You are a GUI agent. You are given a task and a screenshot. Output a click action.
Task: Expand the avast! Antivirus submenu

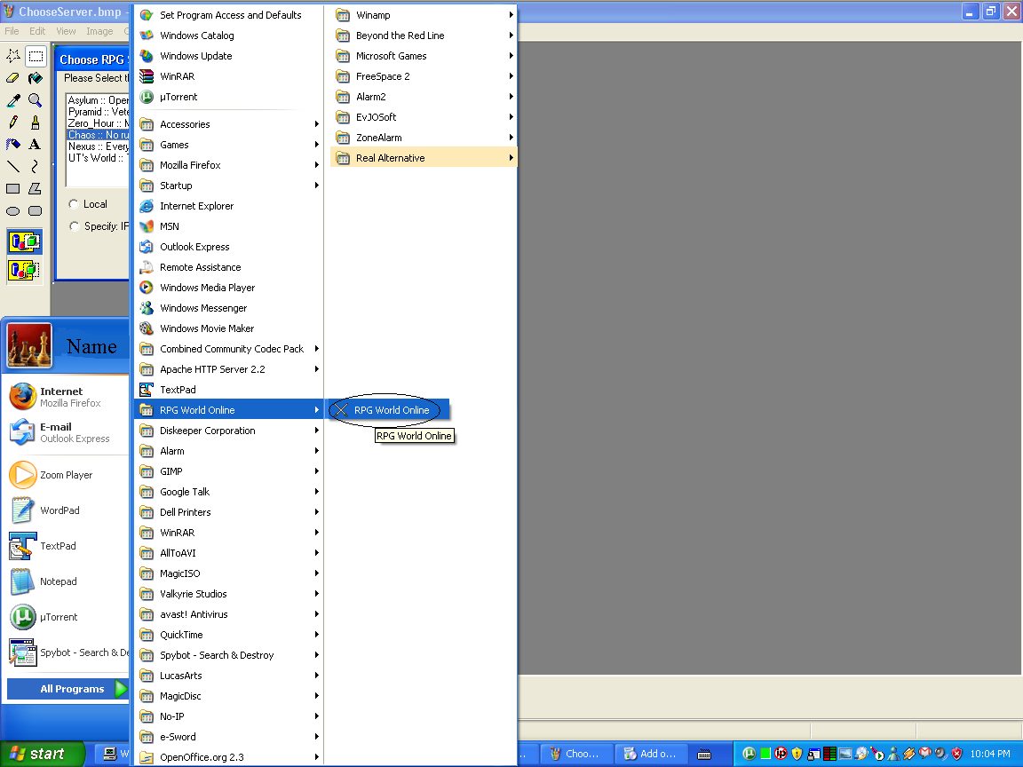(x=229, y=614)
